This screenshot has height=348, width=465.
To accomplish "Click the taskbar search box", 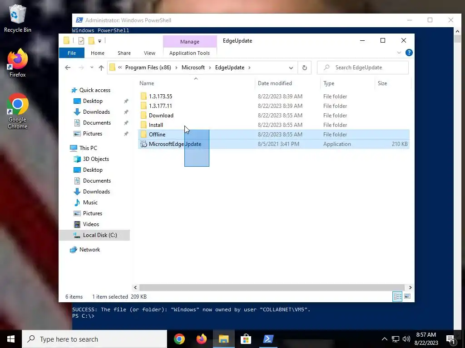I will coord(94,339).
